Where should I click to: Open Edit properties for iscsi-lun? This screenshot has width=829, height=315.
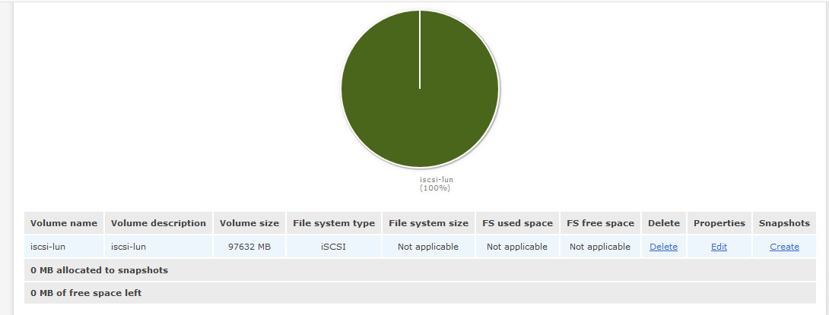tap(719, 247)
